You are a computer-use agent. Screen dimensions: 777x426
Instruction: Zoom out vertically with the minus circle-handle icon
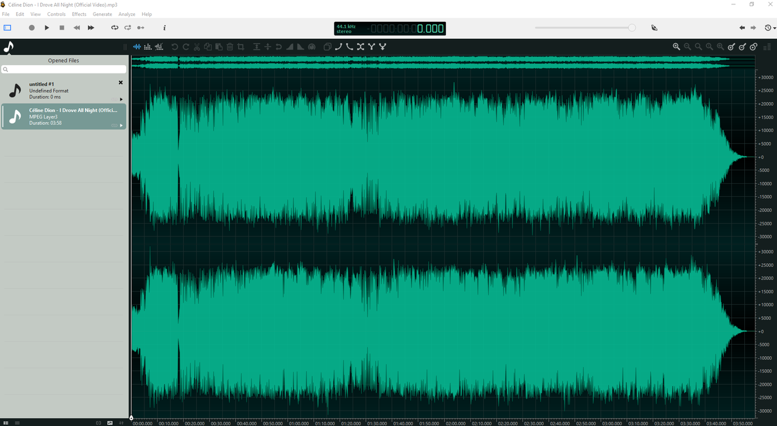point(742,47)
